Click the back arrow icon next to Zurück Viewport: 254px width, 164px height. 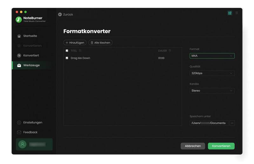(60, 15)
